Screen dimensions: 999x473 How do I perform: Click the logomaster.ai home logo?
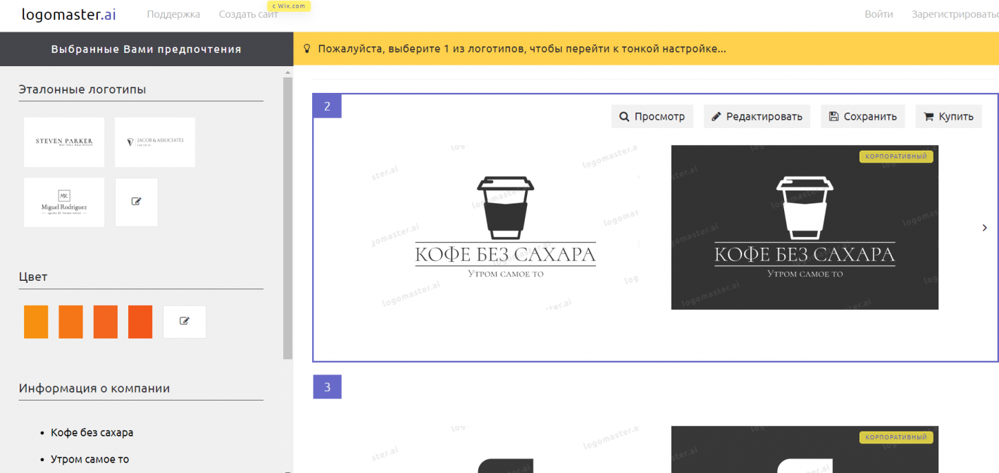[68, 14]
